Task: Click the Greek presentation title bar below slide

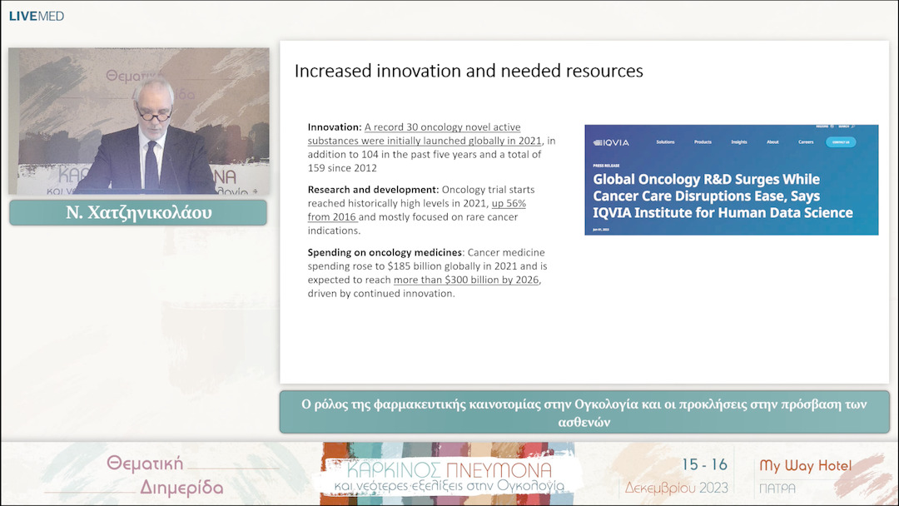Action: (584, 413)
